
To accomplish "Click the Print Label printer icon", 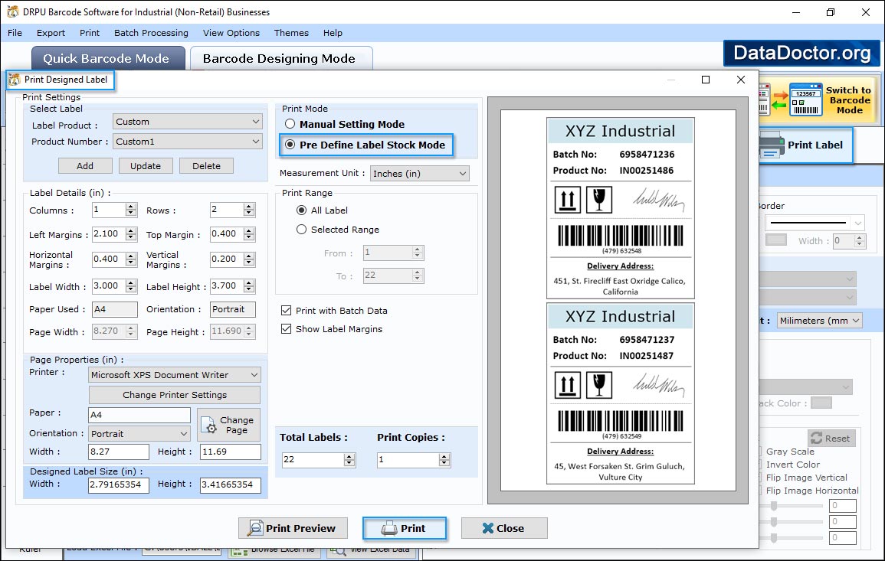I will coord(771,145).
